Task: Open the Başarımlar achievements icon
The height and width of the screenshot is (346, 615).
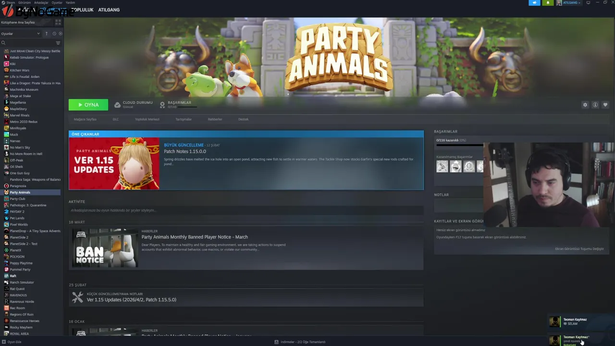Action: coord(162,104)
